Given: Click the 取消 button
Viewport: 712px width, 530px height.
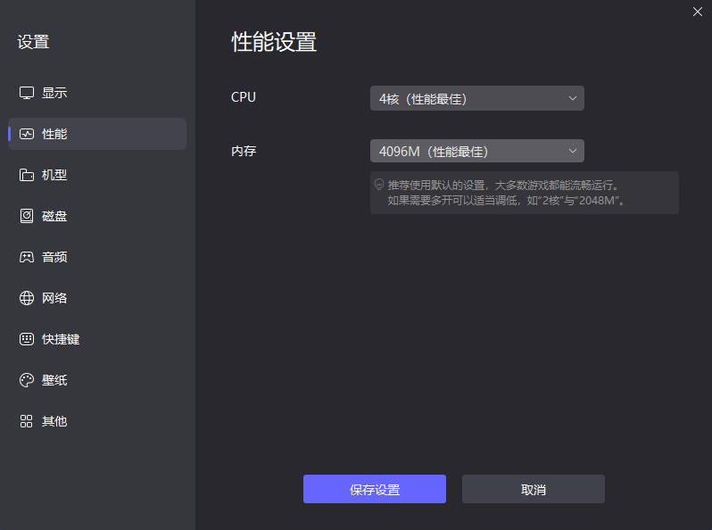Looking at the screenshot, I should (x=533, y=489).
